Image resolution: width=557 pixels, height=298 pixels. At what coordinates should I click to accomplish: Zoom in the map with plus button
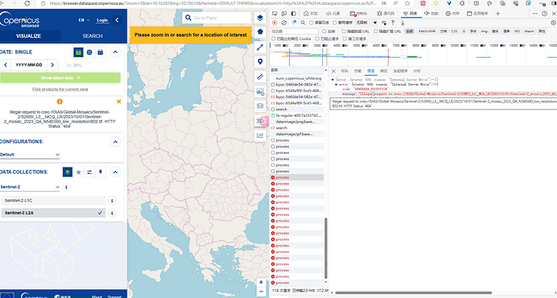point(261,283)
